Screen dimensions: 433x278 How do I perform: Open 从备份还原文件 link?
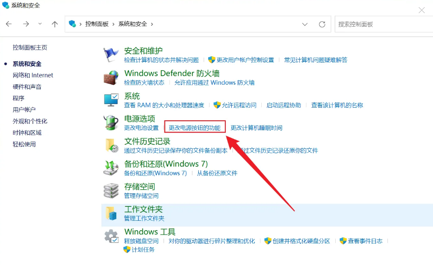(217, 173)
